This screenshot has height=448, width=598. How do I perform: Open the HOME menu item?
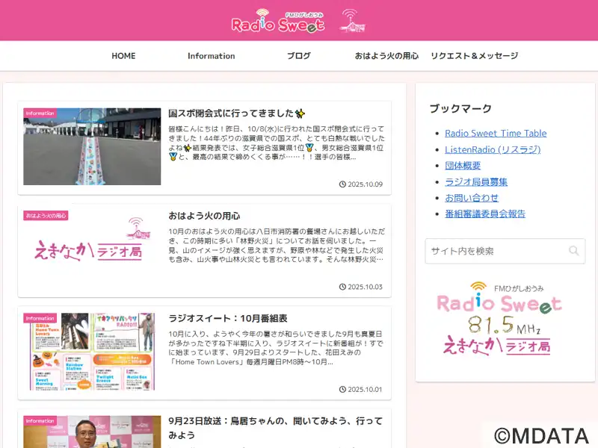123,56
